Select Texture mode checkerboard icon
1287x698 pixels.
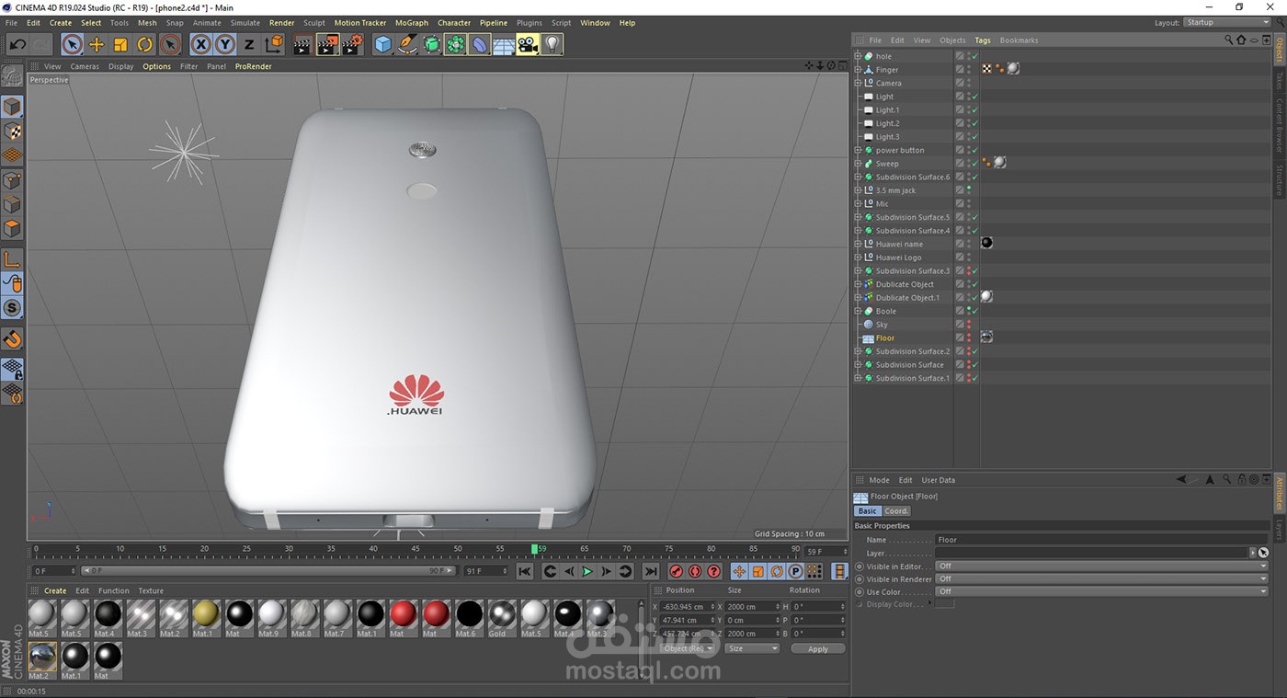(12, 132)
